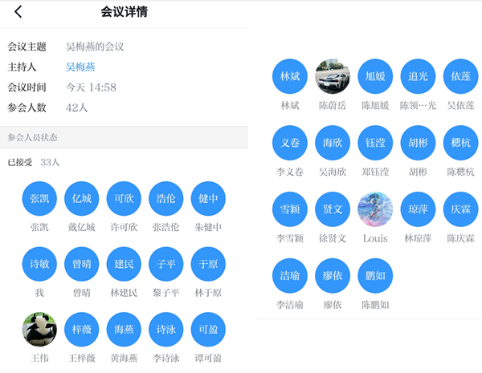The height and width of the screenshot is (373, 482).
Task: Tap the 旭媛 avatar for 陈旭媛
Action: [x=375, y=77]
